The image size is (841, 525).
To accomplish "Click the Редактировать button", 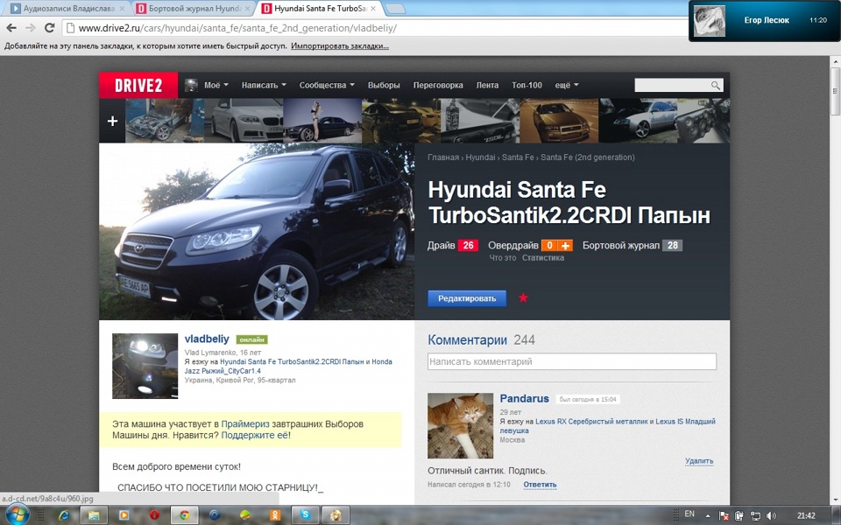I will pos(467,298).
